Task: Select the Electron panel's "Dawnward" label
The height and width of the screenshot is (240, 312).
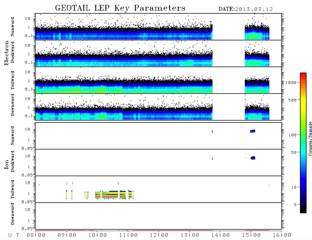Action: coord(13,105)
